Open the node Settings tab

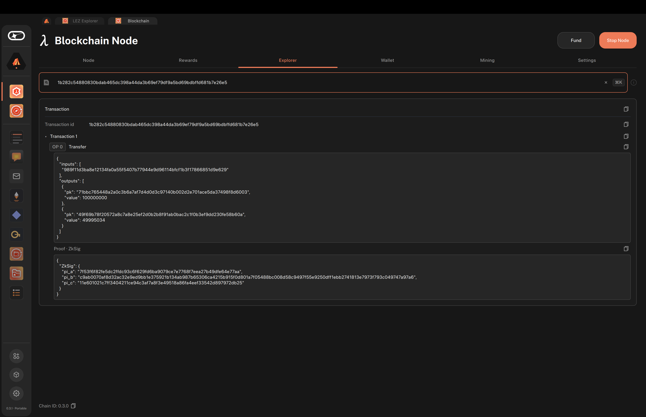[587, 60]
